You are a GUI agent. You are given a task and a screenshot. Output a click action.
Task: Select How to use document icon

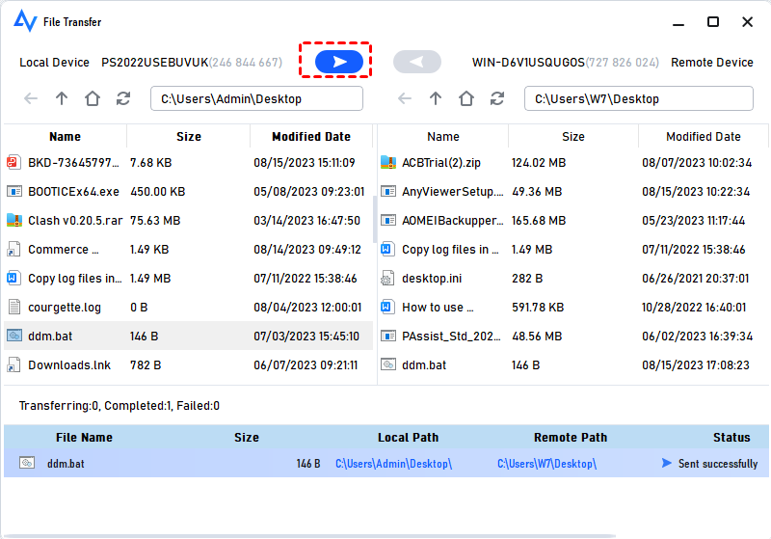pyautogui.click(x=387, y=307)
